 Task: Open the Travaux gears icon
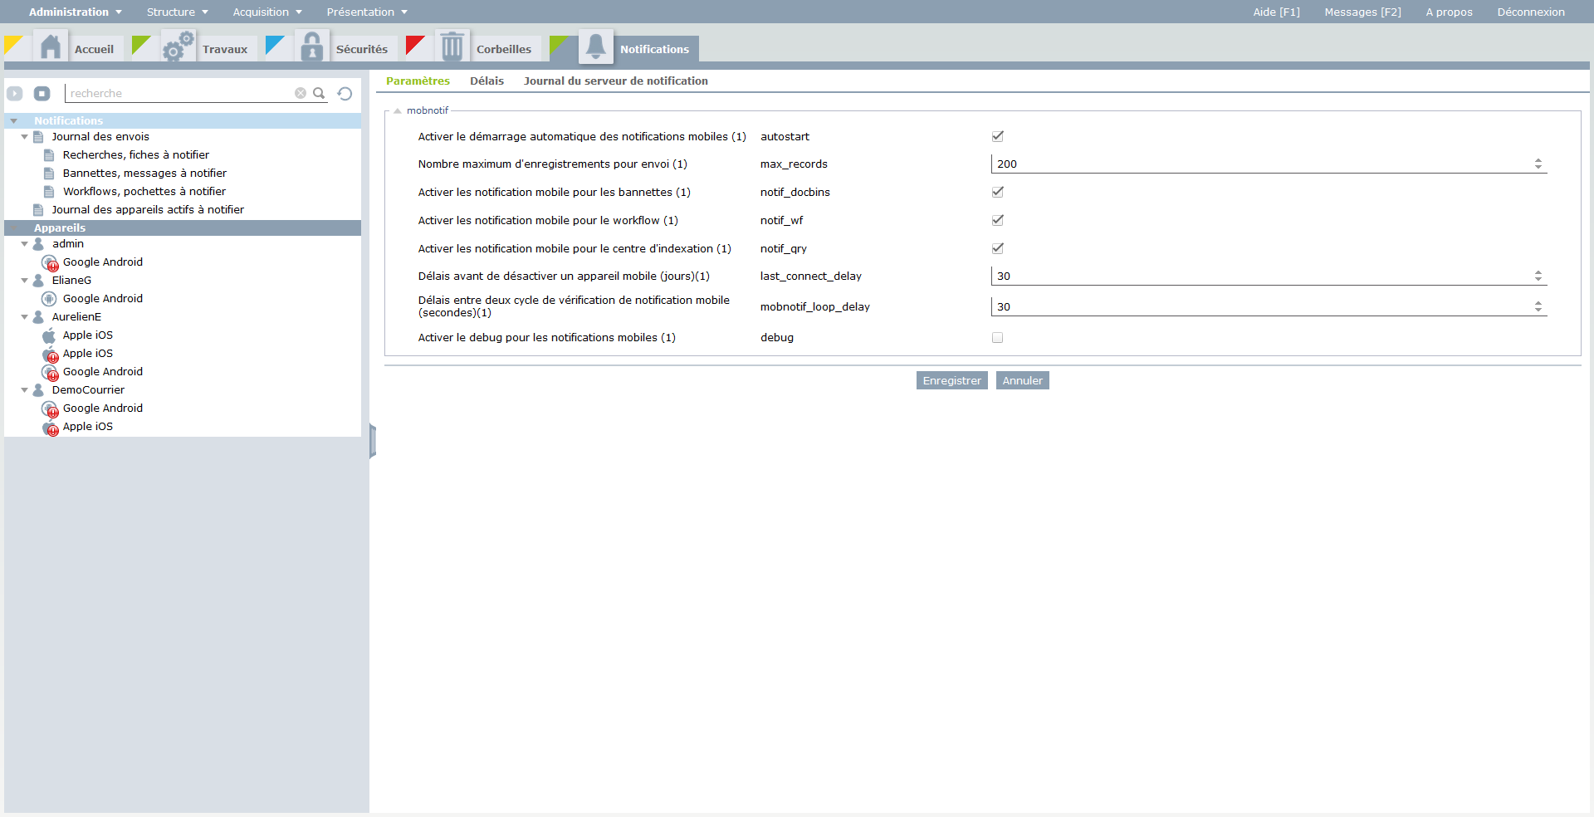(178, 47)
